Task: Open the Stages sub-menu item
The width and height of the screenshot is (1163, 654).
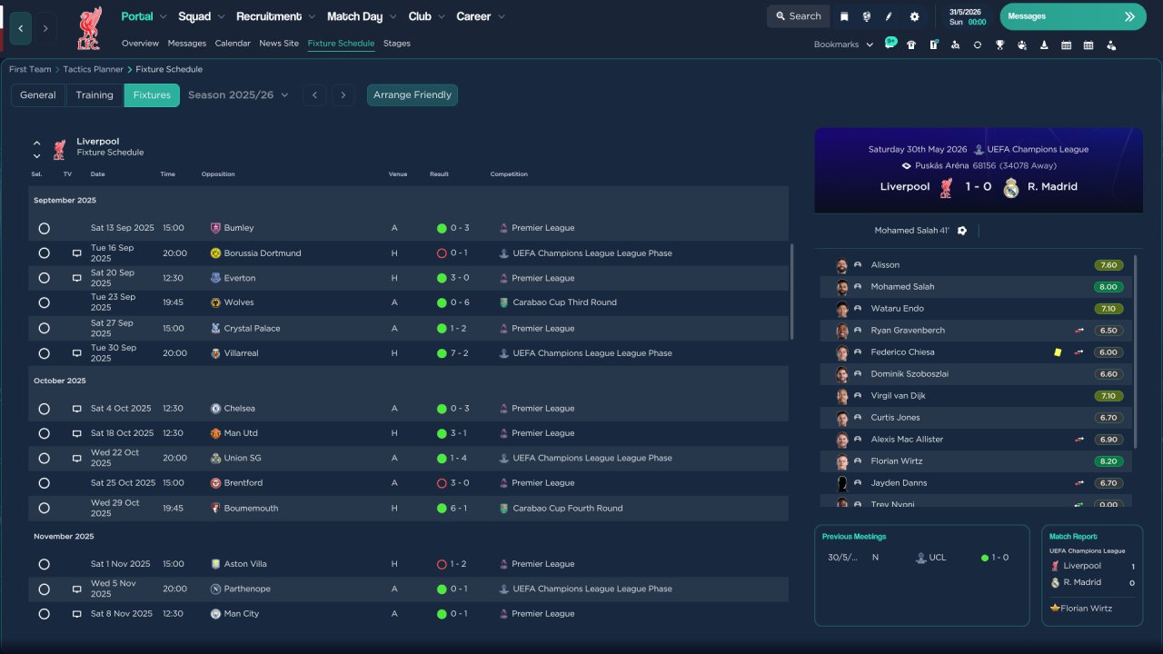Action: pyautogui.click(x=397, y=44)
